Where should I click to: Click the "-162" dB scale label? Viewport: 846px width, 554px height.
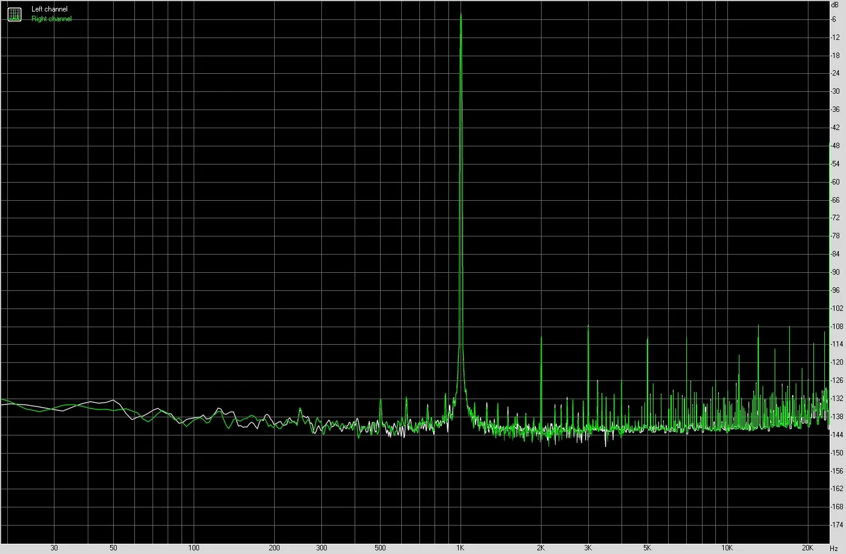pyautogui.click(x=836, y=489)
